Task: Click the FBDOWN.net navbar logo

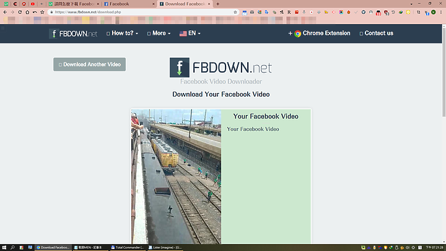Action: 73,33
